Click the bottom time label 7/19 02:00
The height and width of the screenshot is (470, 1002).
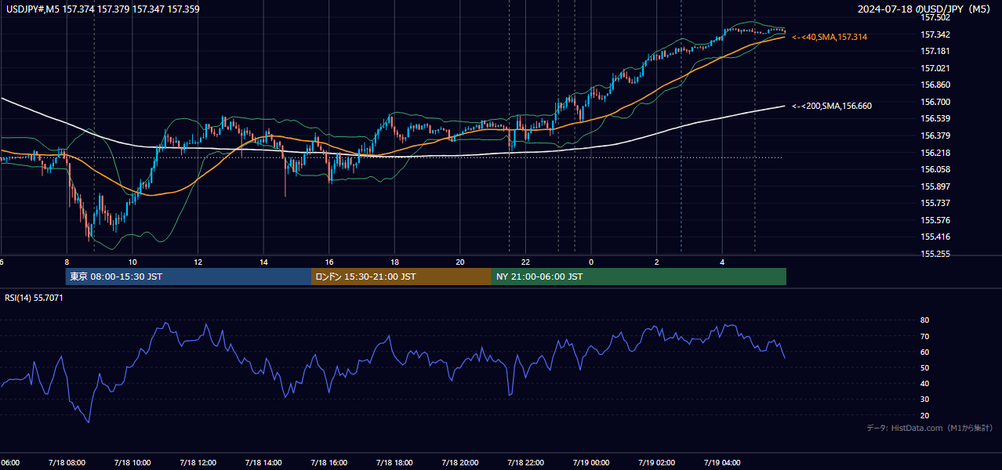[x=656, y=462]
